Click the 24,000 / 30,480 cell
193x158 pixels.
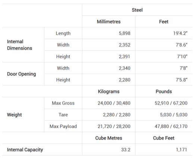point(114,103)
